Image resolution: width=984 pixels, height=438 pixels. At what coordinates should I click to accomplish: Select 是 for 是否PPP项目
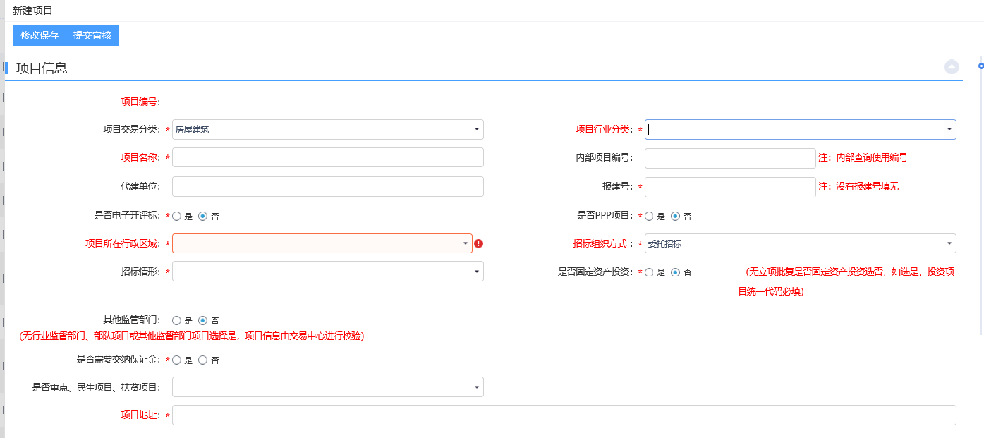pyautogui.click(x=650, y=217)
